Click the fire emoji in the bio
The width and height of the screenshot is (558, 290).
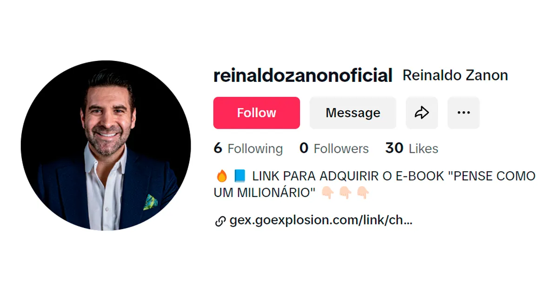(222, 176)
